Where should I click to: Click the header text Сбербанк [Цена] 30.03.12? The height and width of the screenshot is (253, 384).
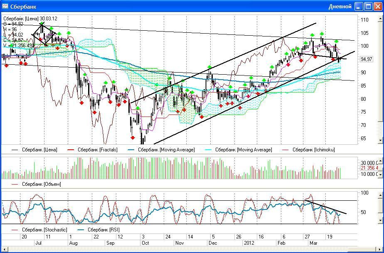point(30,19)
